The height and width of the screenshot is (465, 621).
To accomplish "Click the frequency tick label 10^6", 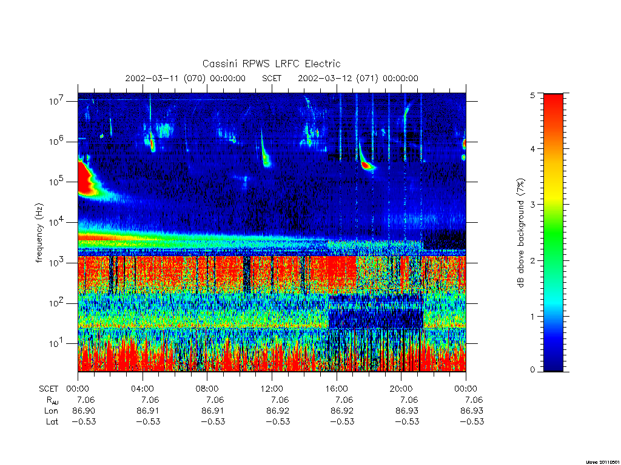I will pos(56,142).
